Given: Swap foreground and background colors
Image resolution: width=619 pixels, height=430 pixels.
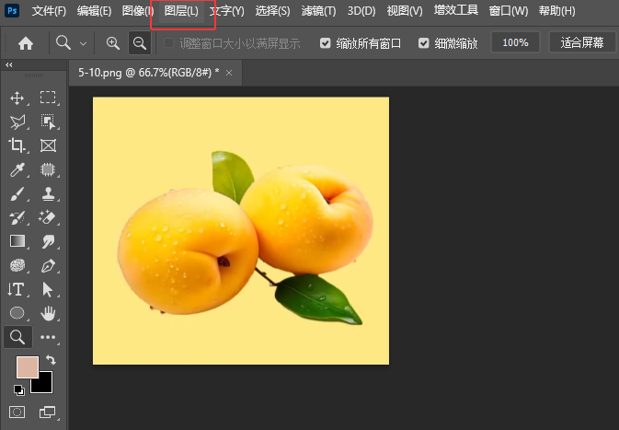Looking at the screenshot, I should (51, 360).
